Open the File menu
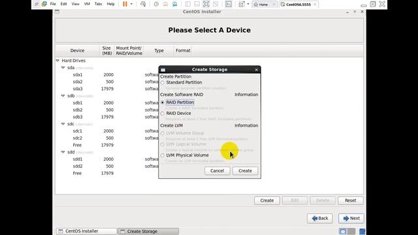 (53, 4)
